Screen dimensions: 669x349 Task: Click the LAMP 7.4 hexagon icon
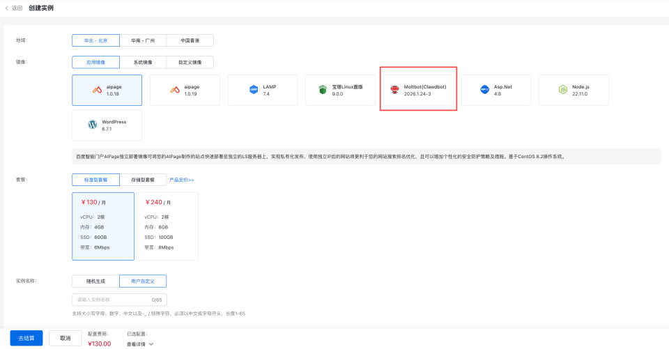[x=254, y=90]
